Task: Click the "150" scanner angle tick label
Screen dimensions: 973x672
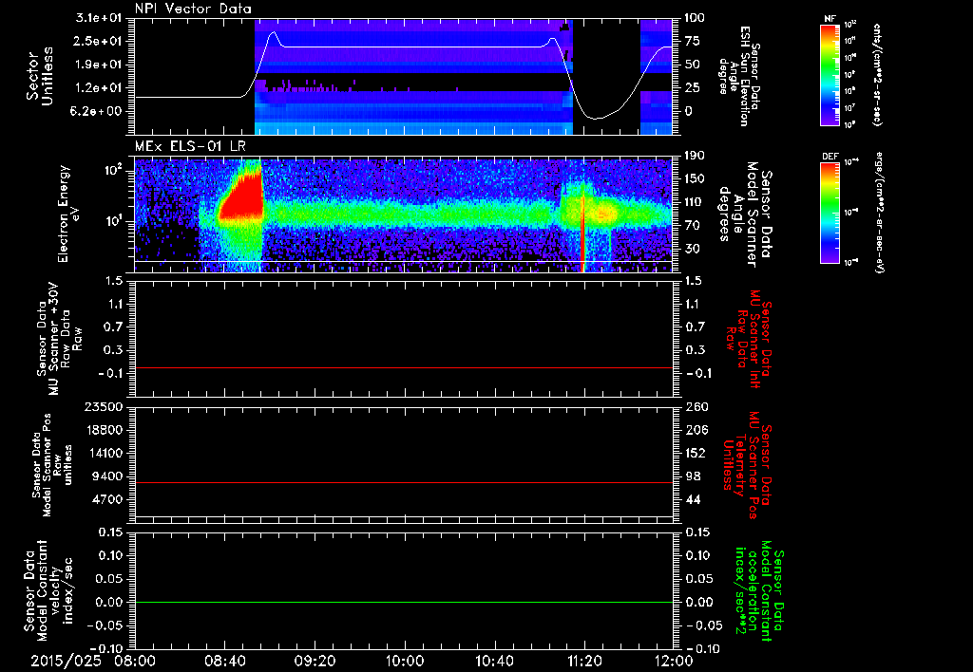Action: point(695,179)
